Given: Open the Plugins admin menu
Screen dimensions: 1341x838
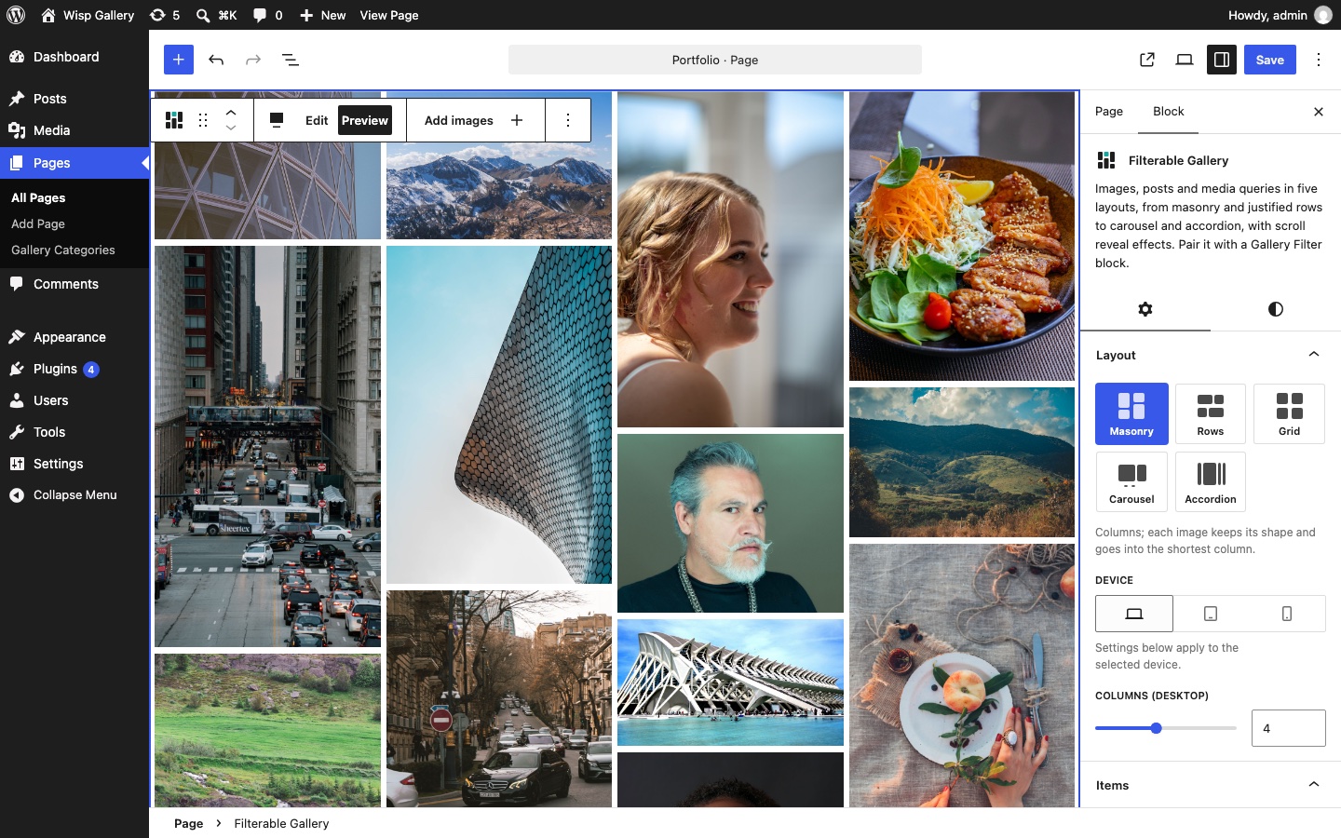Looking at the screenshot, I should pyautogui.click(x=74, y=369).
